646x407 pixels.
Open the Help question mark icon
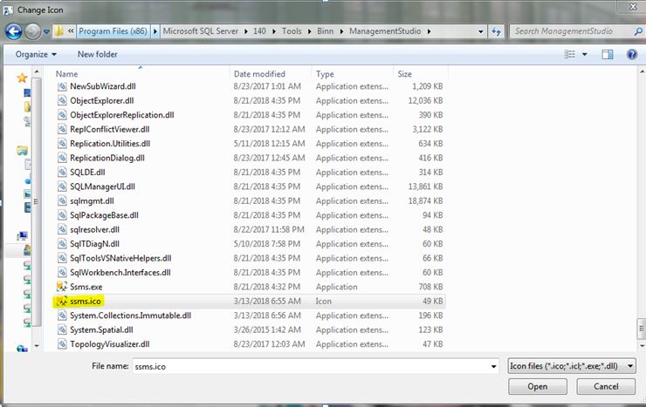pos(630,54)
